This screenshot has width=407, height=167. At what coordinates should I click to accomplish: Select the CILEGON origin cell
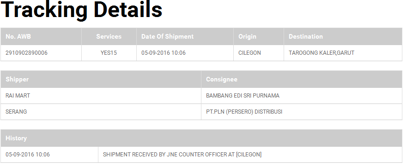point(250,53)
